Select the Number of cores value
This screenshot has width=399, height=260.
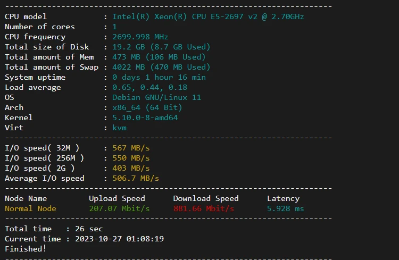[x=115, y=27]
